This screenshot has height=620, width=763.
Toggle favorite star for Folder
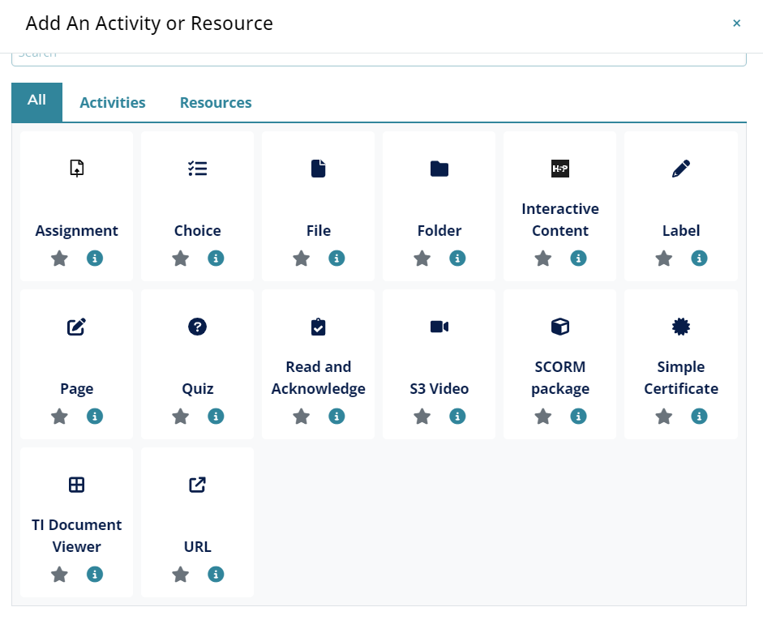pyautogui.click(x=422, y=259)
